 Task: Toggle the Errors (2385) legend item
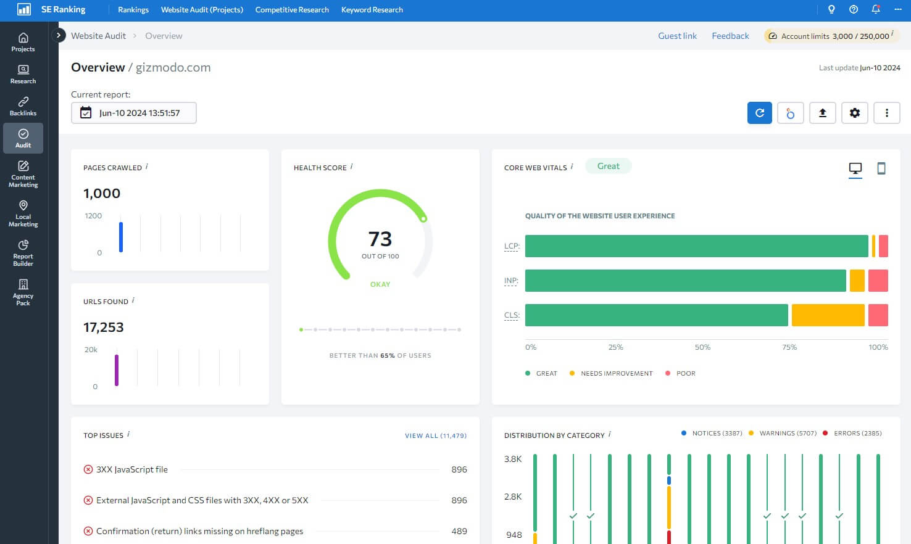(x=852, y=433)
